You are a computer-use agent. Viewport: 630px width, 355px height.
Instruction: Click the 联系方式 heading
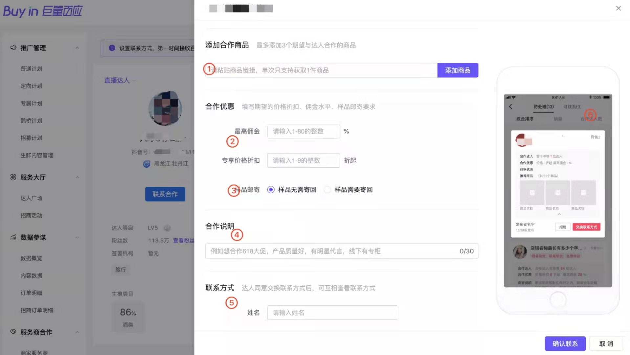pos(220,288)
